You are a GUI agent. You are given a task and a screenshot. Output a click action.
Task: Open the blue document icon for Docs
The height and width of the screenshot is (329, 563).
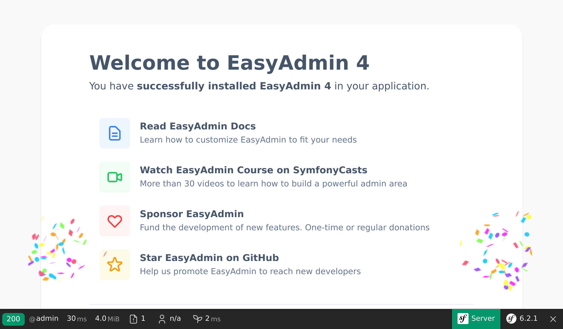pyautogui.click(x=115, y=133)
